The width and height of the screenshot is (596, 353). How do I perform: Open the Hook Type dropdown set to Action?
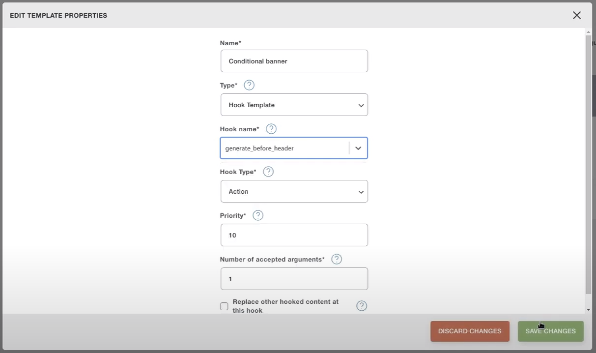point(294,191)
